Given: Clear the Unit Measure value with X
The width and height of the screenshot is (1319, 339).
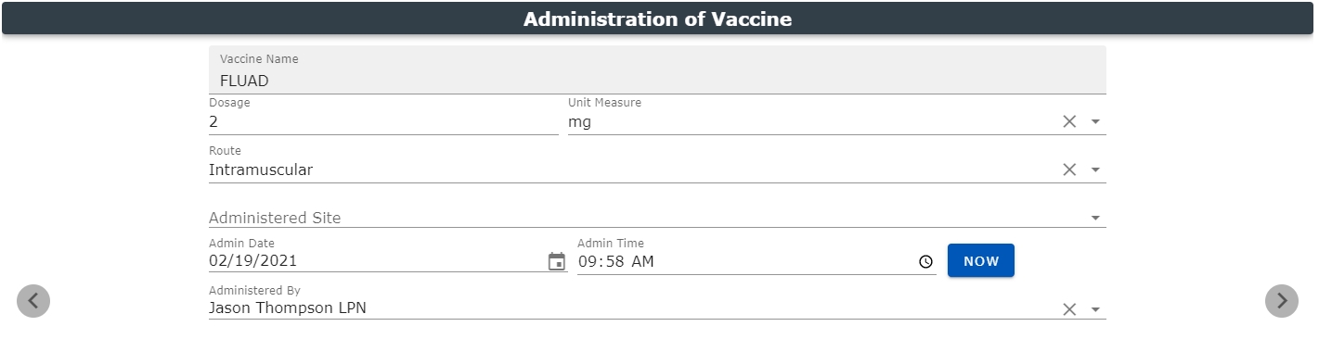Looking at the screenshot, I should (x=1069, y=121).
